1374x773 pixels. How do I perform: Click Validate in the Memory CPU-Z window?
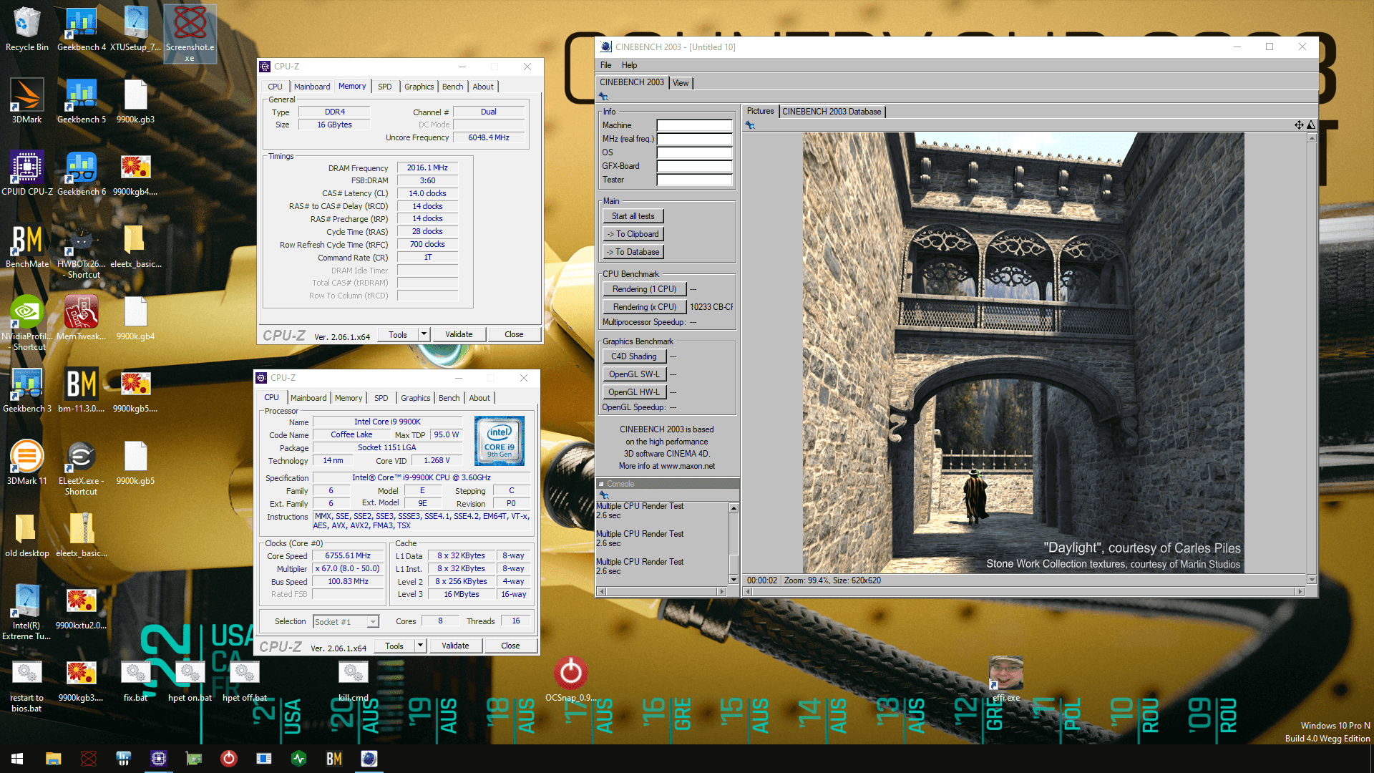click(459, 334)
